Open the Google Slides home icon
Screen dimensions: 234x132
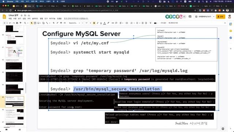pyautogui.click(x=4, y=16)
